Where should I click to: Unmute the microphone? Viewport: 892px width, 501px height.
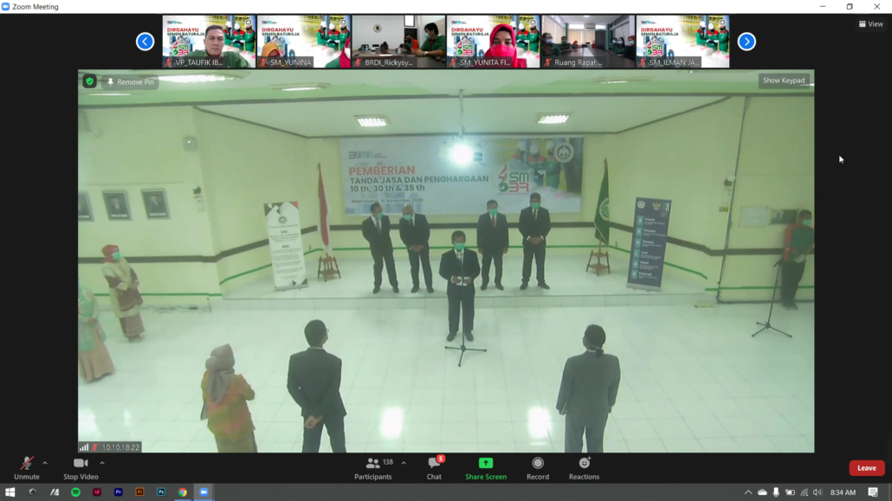pos(26,467)
